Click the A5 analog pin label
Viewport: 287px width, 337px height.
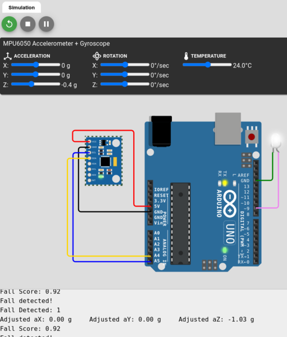tap(157, 260)
